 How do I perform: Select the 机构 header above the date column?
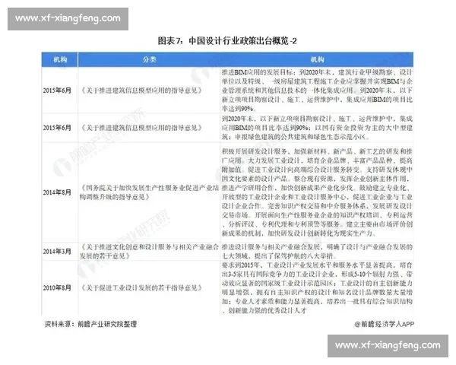pos(60,59)
